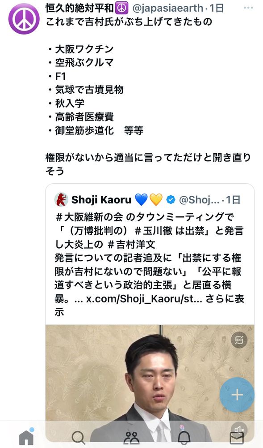
Task: Open the Notifications bell icon
Action: [184, 437]
